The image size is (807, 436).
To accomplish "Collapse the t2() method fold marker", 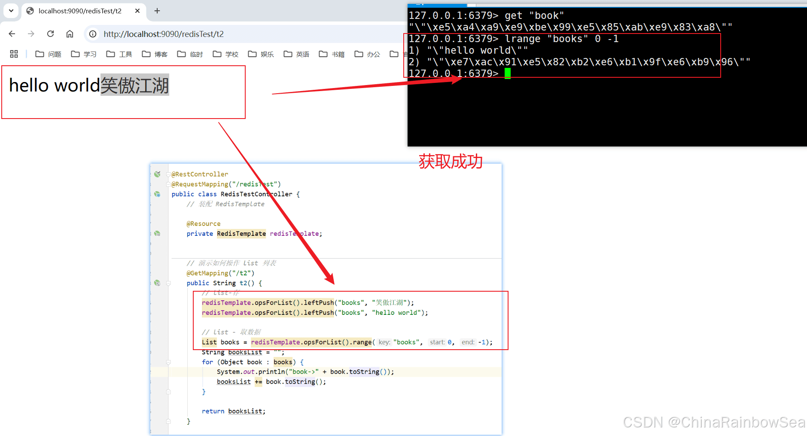I will pyautogui.click(x=168, y=283).
